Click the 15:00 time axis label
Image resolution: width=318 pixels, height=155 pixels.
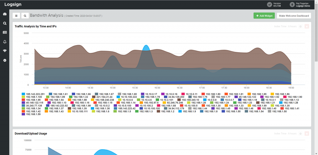112,88
